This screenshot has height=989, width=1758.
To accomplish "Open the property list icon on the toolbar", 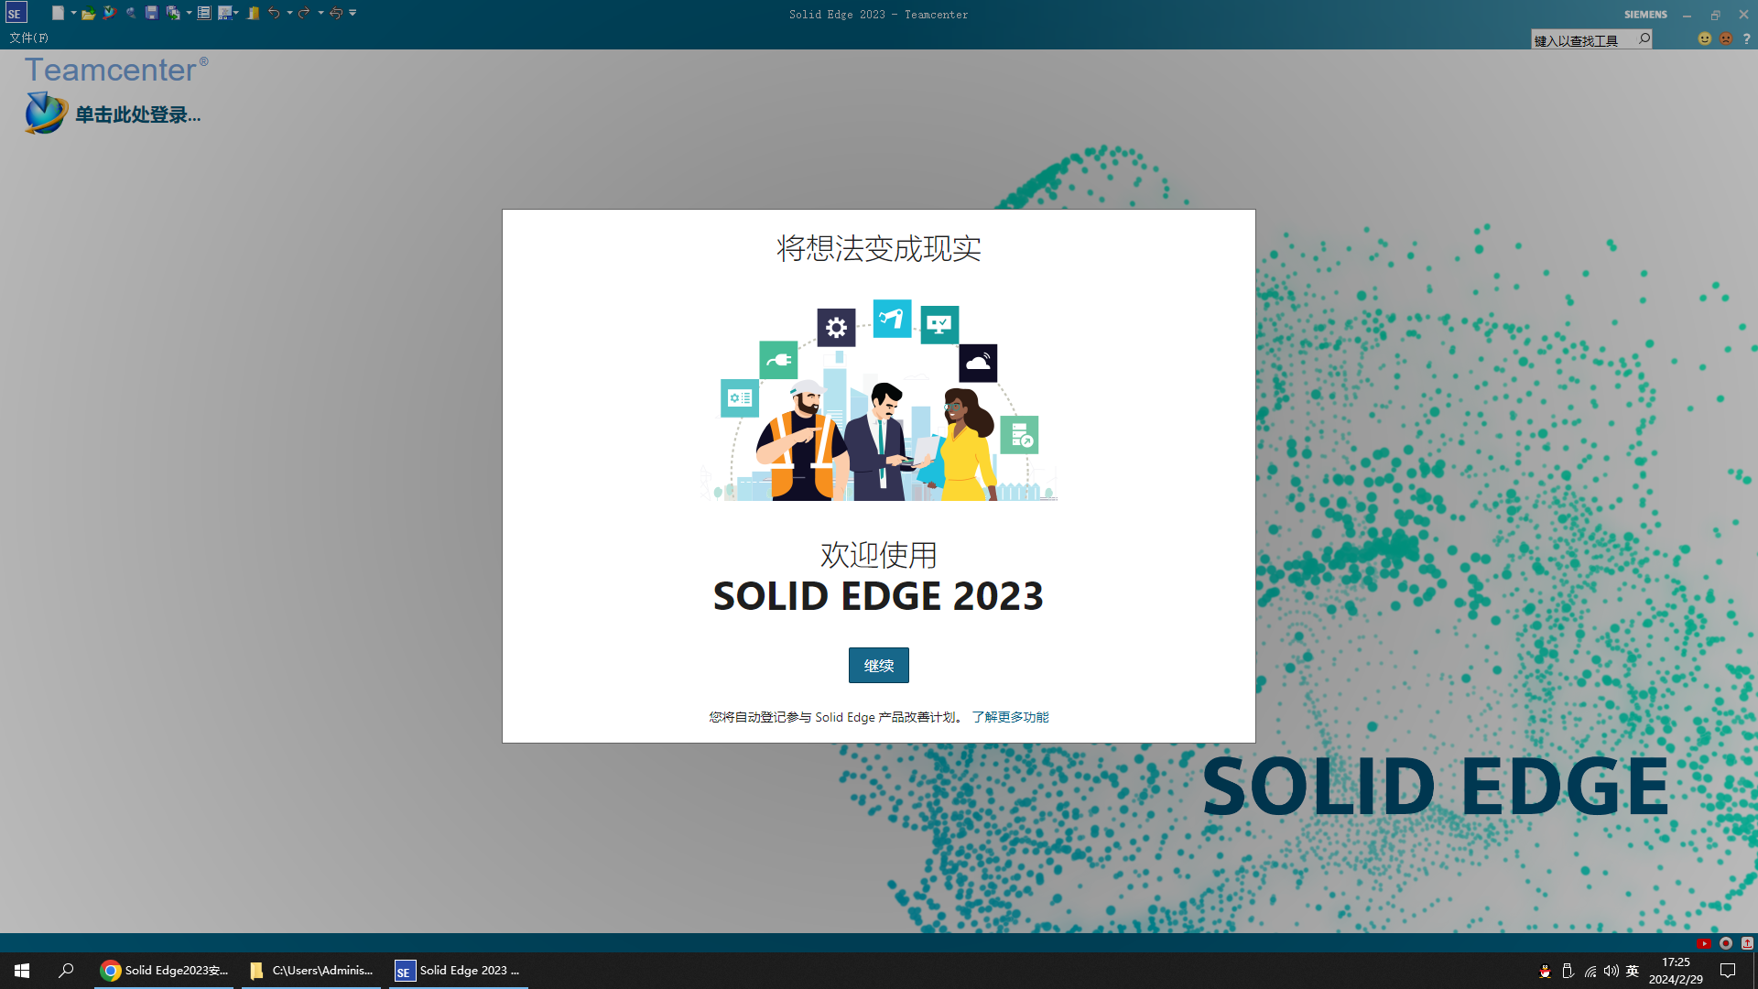I will click(x=204, y=13).
